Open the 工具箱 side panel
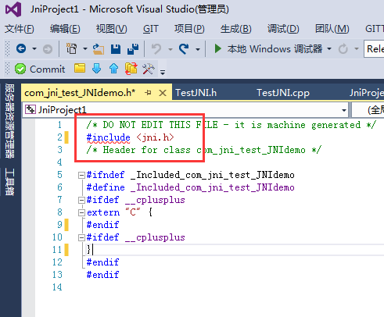This screenshot has height=317, width=384. 10,182
